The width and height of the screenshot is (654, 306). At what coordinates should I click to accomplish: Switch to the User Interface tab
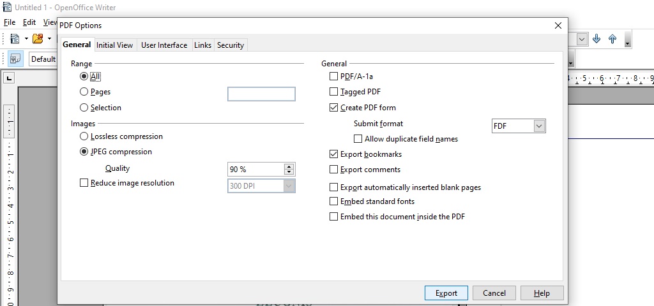tap(164, 45)
